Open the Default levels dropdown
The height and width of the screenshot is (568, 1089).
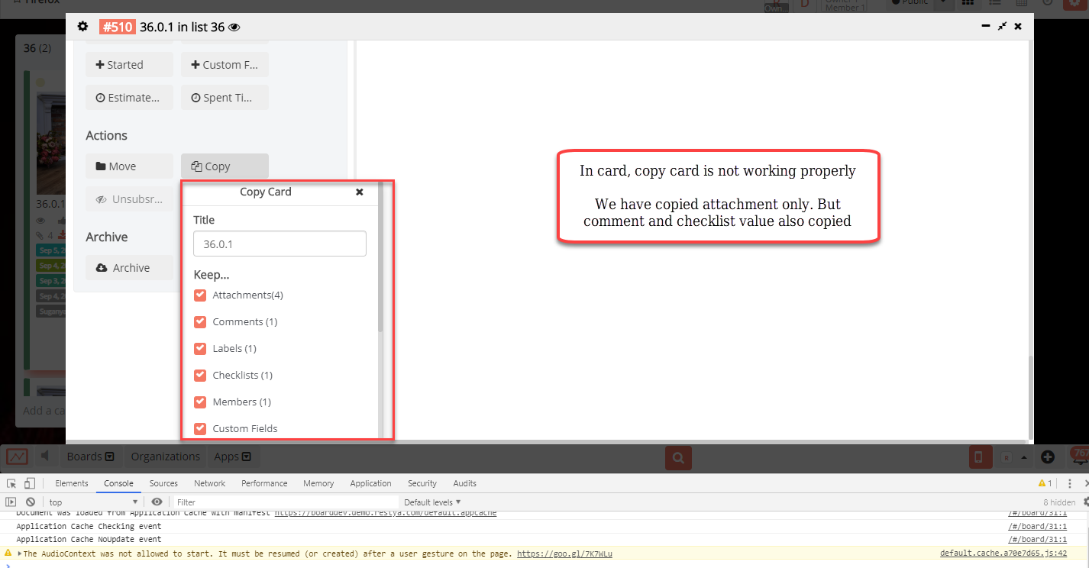click(x=431, y=502)
